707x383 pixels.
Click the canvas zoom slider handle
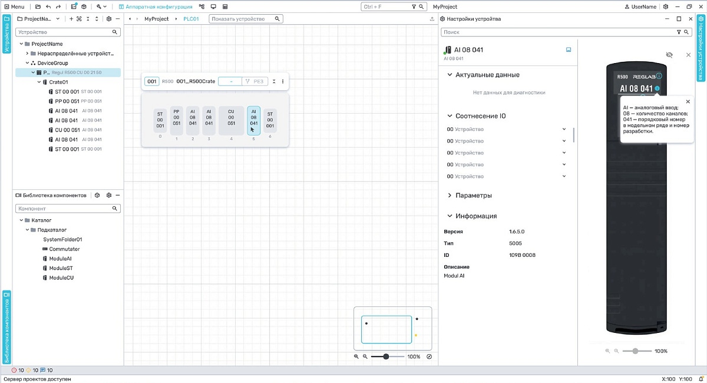[x=386, y=356]
